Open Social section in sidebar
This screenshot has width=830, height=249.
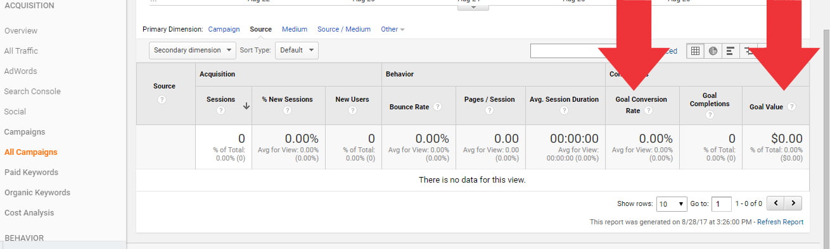click(x=15, y=111)
